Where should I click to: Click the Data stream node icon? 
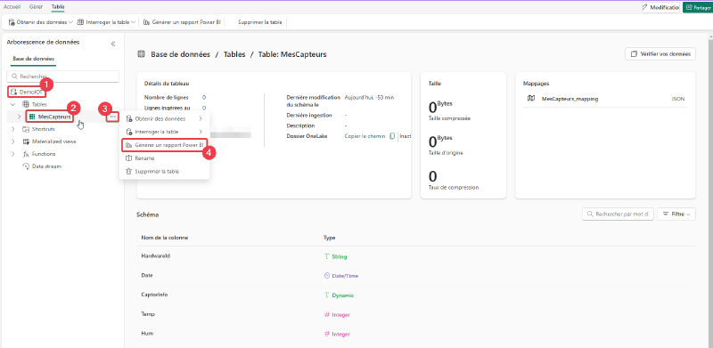tap(26, 166)
